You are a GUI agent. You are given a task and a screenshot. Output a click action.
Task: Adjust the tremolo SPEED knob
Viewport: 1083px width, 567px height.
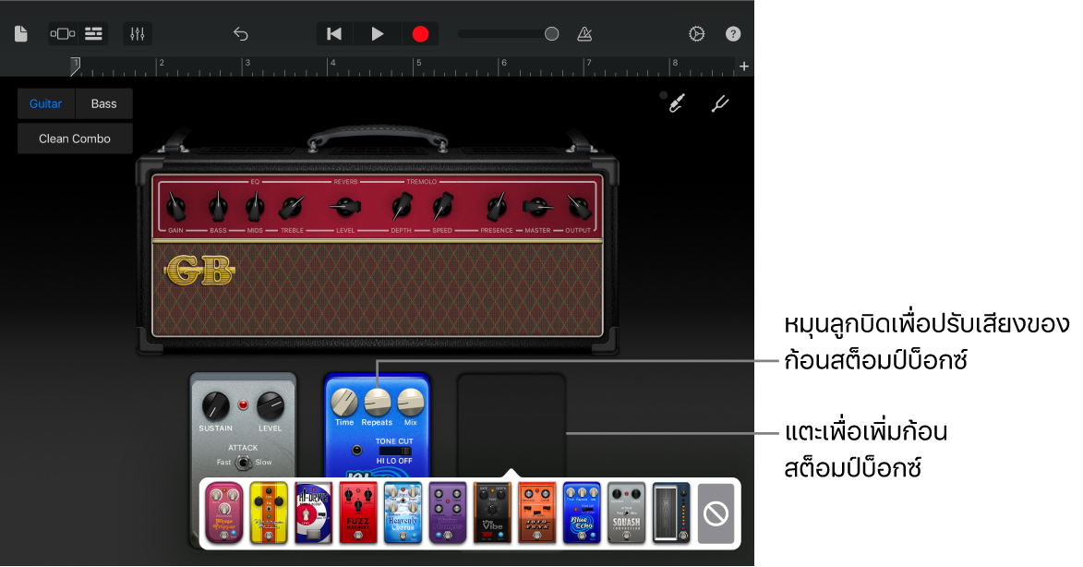(x=442, y=207)
